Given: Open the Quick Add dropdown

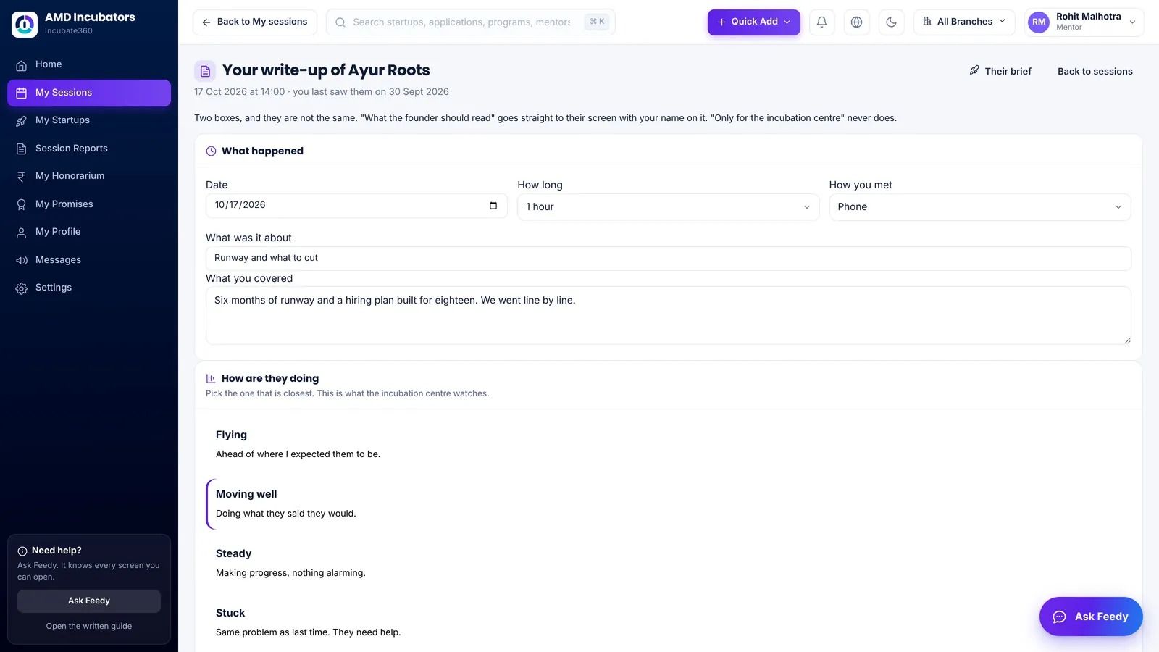Looking at the screenshot, I should point(754,22).
